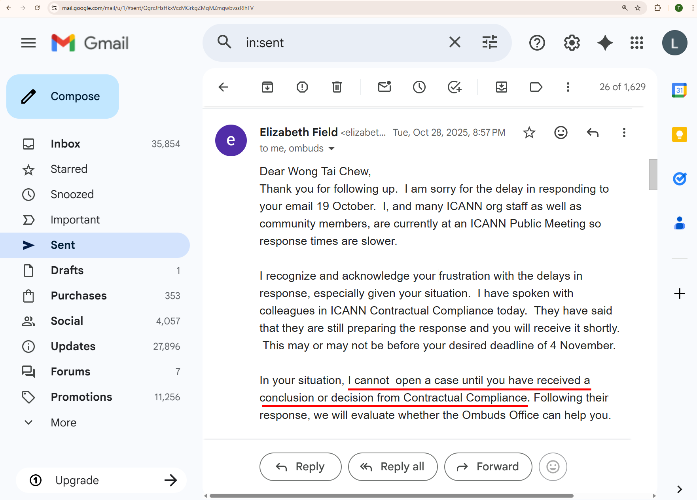The image size is (697, 500).
Task: Expand the More labels list
Action: pyautogui.click(x=95, y=422)
